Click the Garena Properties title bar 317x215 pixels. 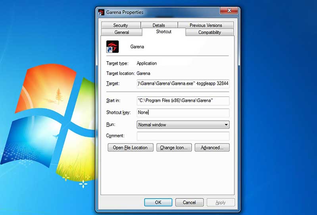point(167,12)
